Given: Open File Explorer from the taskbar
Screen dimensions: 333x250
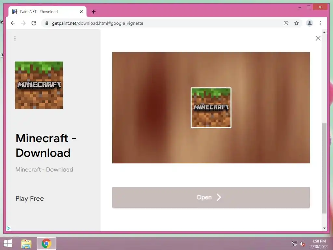Looking at the screenshot, I should [x=26, y=243].
